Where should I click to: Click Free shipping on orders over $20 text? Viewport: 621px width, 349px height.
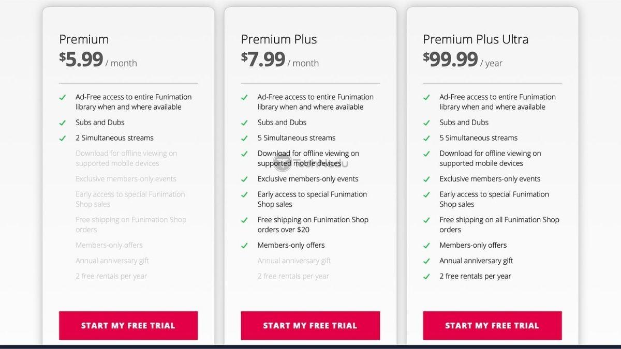click(x=313, y=224)
